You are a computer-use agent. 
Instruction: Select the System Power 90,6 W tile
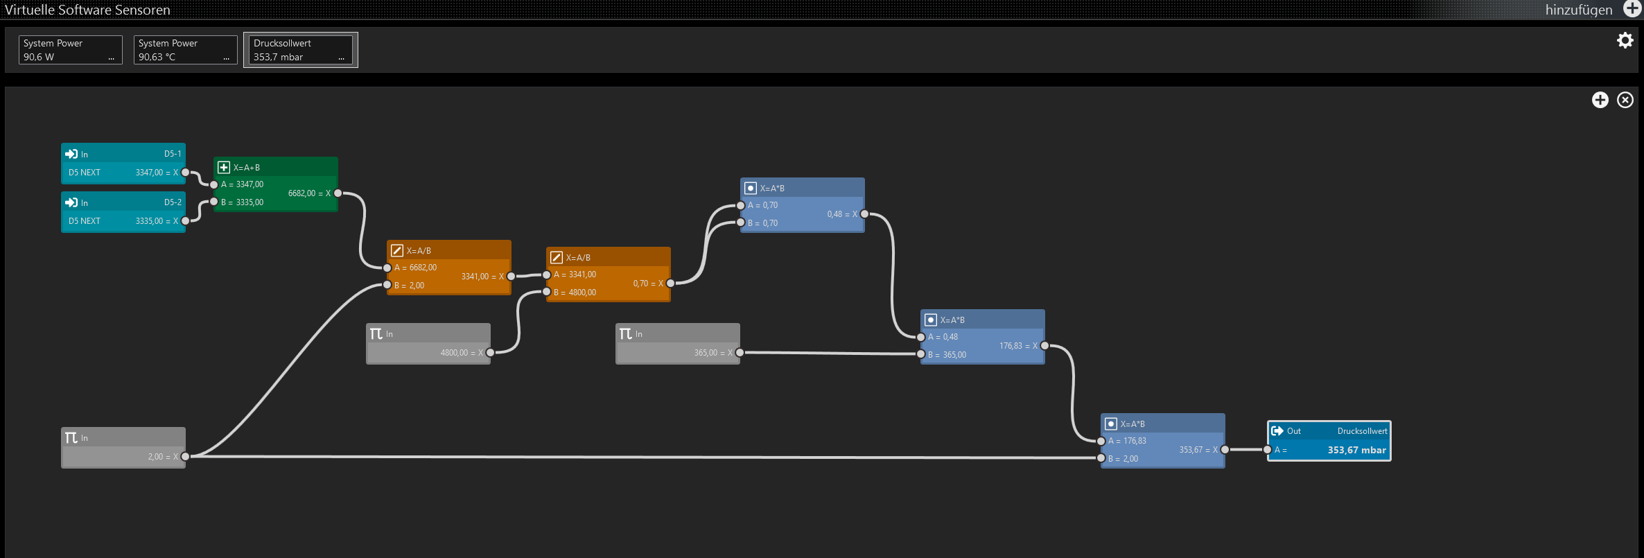tap(71, 50)
